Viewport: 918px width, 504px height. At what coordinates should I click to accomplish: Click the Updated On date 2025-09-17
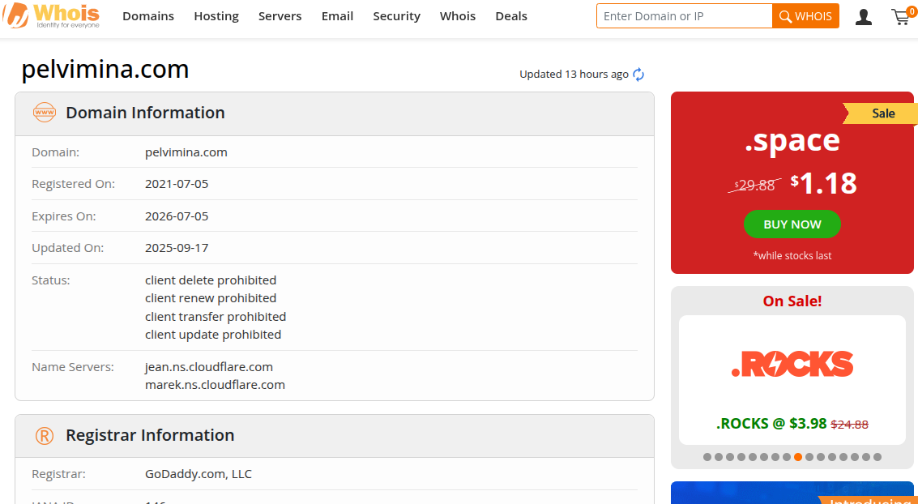[x=177, y=248]
